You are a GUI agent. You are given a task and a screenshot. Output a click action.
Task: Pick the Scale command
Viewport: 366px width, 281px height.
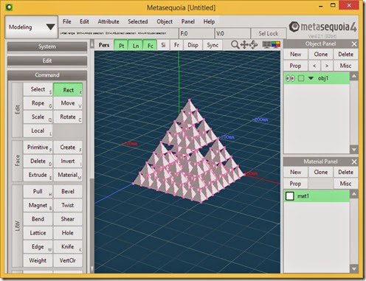coord(38,117)
